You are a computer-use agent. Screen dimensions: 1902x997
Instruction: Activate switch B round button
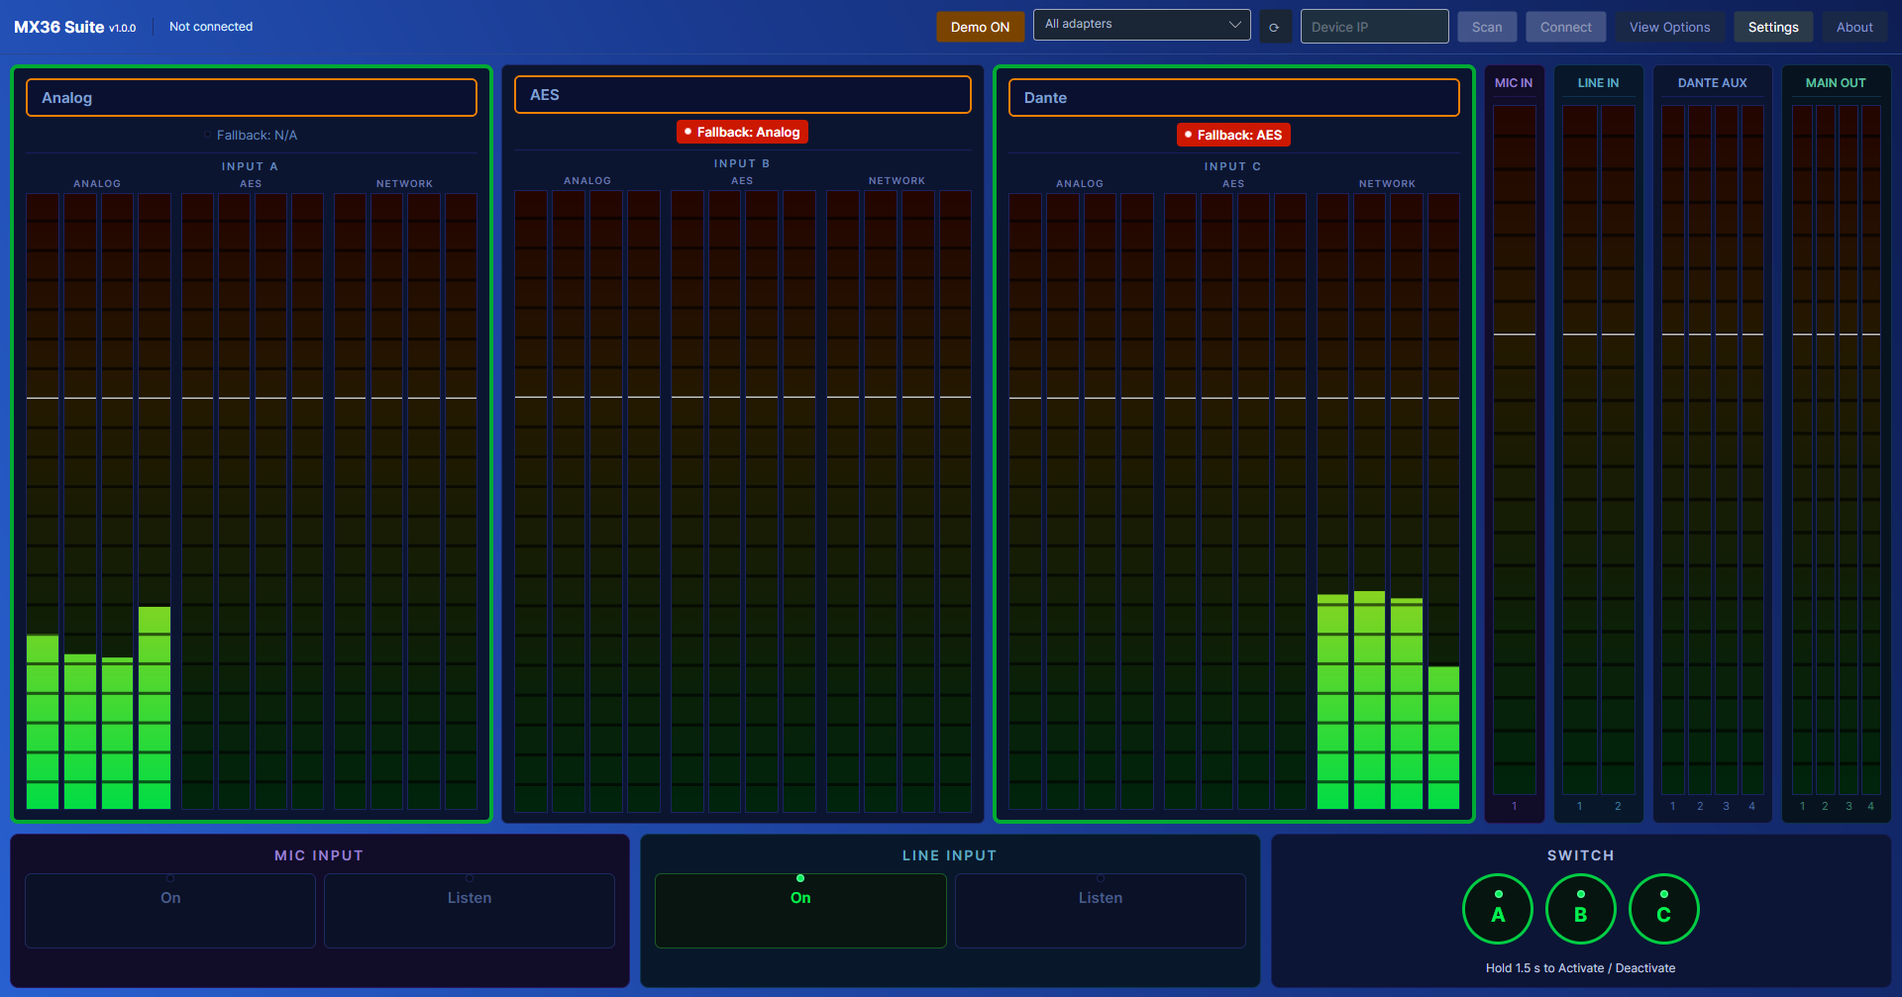(x=1581, y=909)
